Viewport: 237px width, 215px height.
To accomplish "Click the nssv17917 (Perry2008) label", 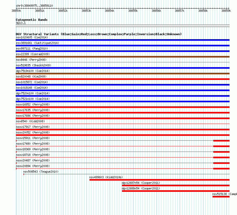I will coord(33,127).
